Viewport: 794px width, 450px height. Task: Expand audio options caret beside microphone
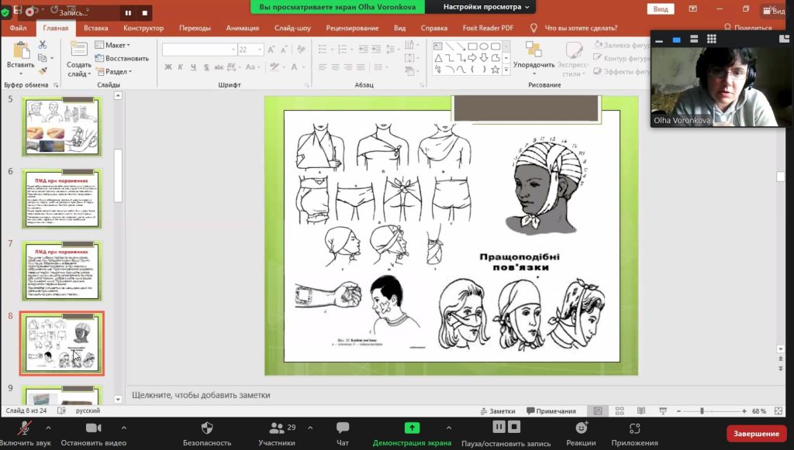click(48, 428)
